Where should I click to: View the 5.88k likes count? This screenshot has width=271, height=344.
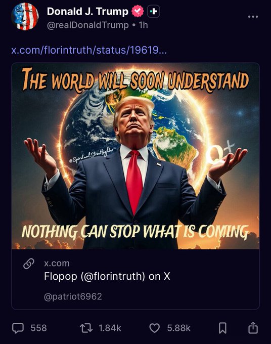coord(178,328)
